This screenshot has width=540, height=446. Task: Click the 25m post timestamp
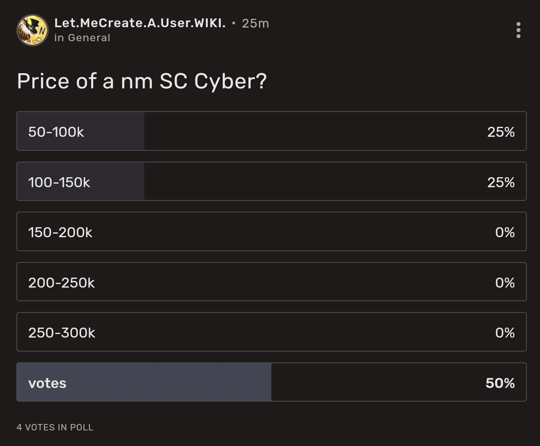pyautogui.click(x=255, y=24)
